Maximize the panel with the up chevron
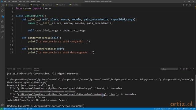The width and height of the screenshot is (196, 110). [190, 69]
